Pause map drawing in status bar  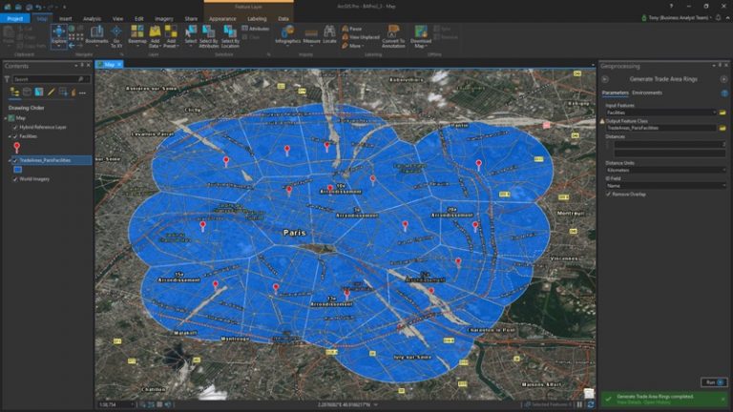tap(579, 404)
